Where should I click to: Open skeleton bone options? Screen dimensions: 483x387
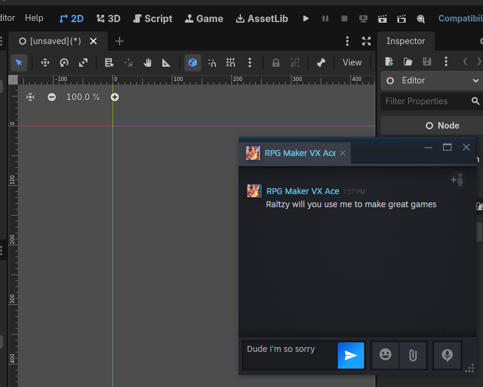pyautogui.click(x=321, y=63)
